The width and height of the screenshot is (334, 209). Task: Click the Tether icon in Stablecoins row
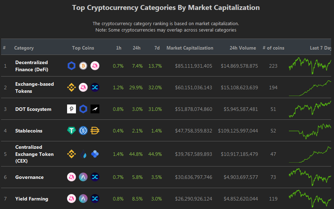[x=72, y=131]
